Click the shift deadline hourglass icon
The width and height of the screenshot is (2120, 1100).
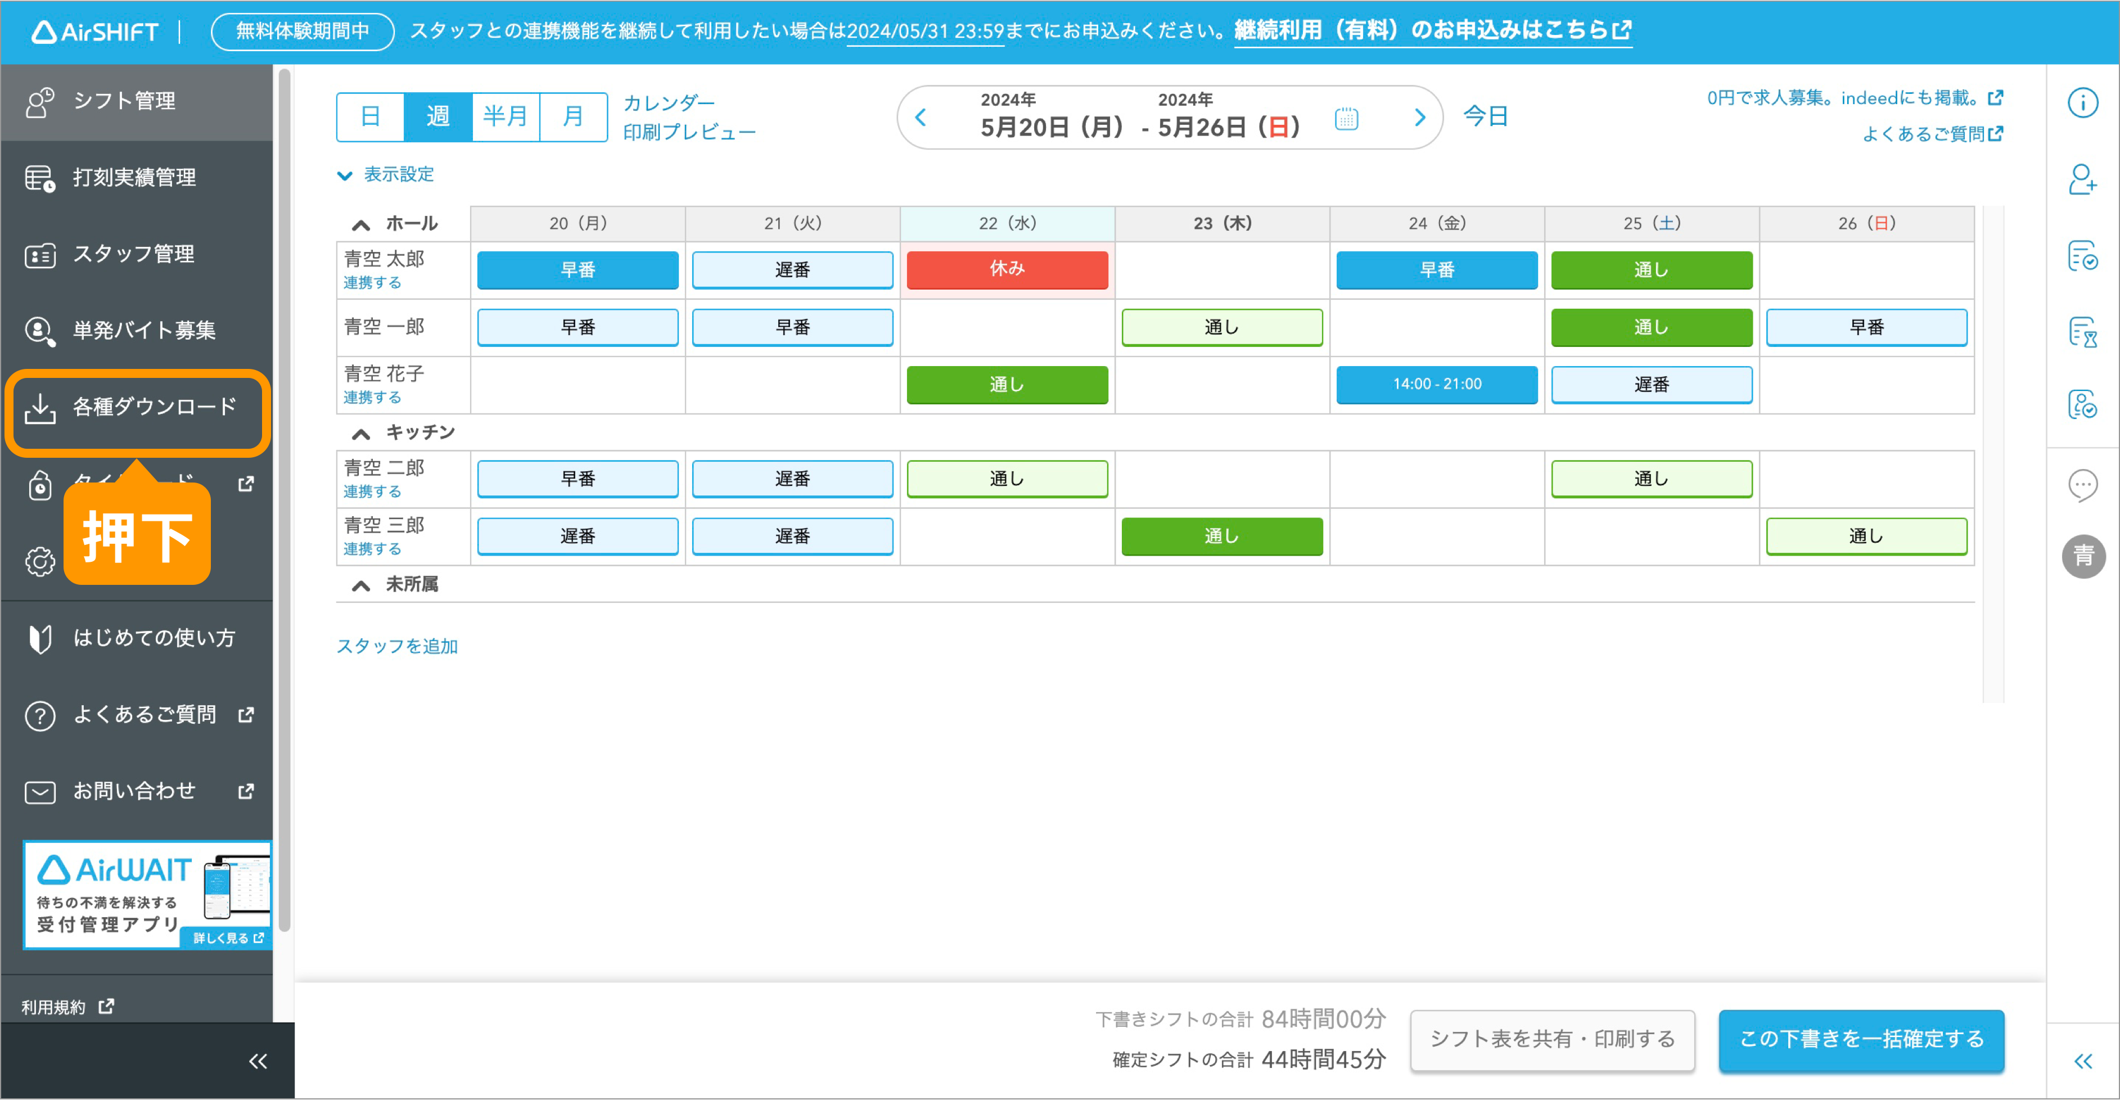(x=2082, y=332)
